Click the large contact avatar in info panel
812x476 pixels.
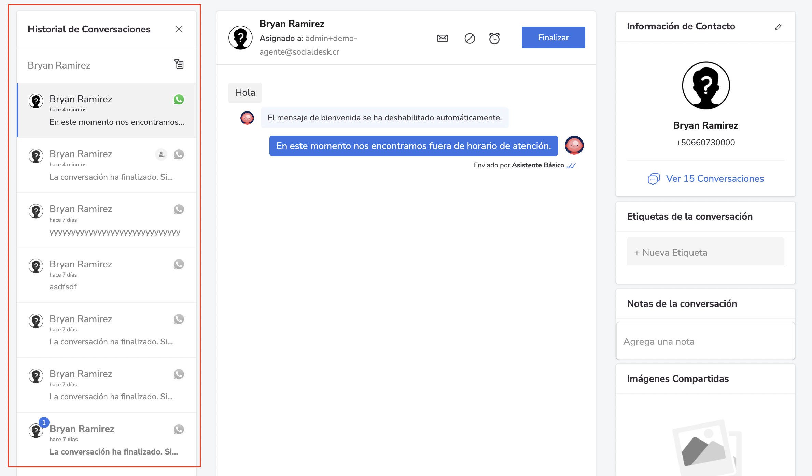click(x=705, y=86)
